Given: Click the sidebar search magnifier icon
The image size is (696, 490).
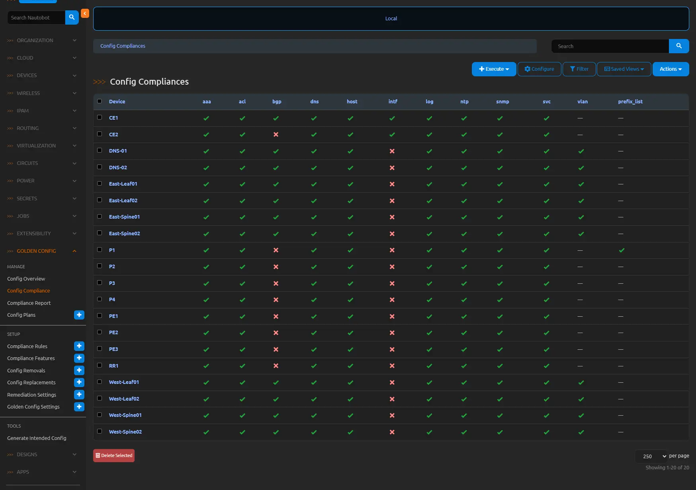Looking at the screenshot, I should (x=72, y=17).
